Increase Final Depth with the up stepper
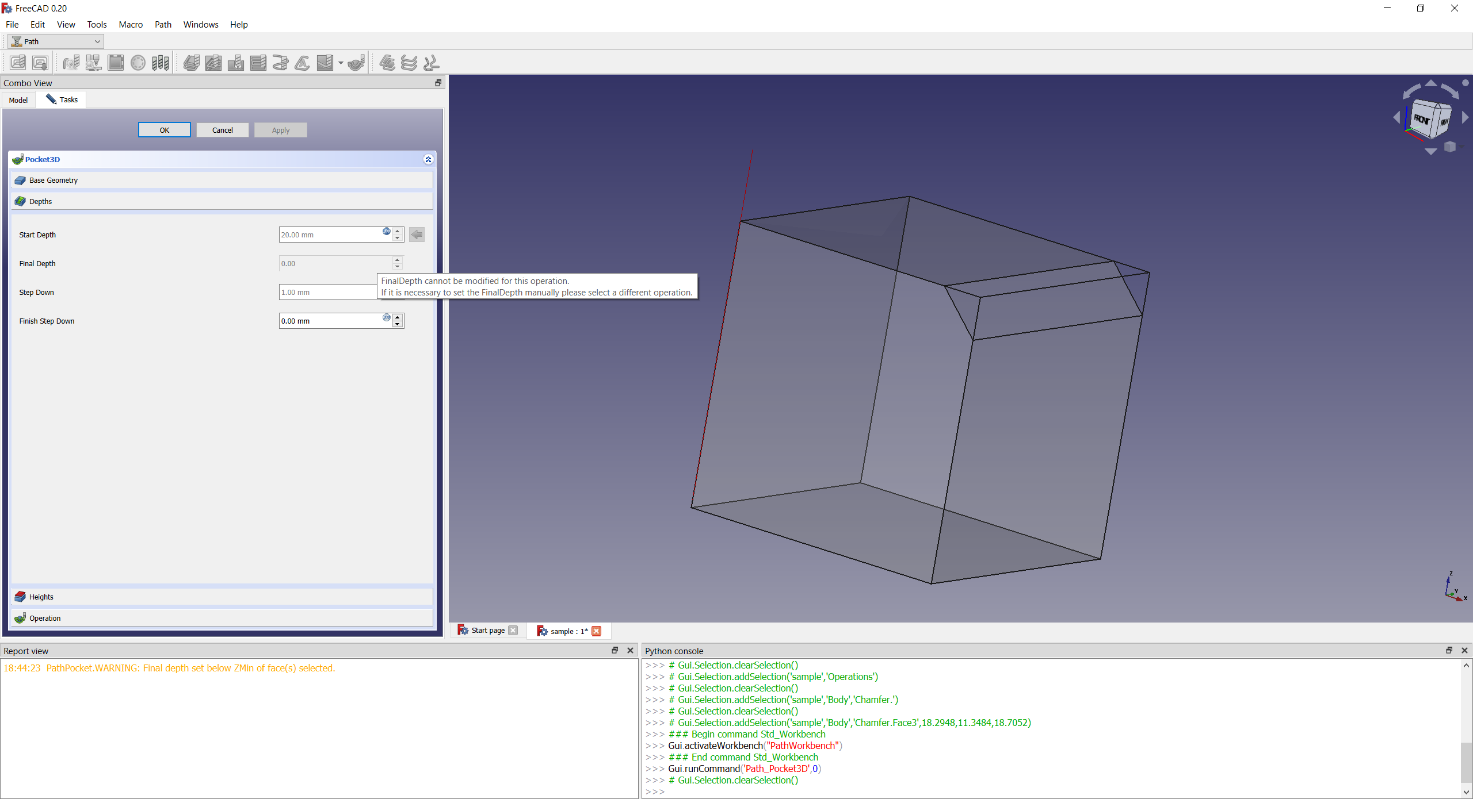Screen dimensions: 1473x799 pos(397,260)
